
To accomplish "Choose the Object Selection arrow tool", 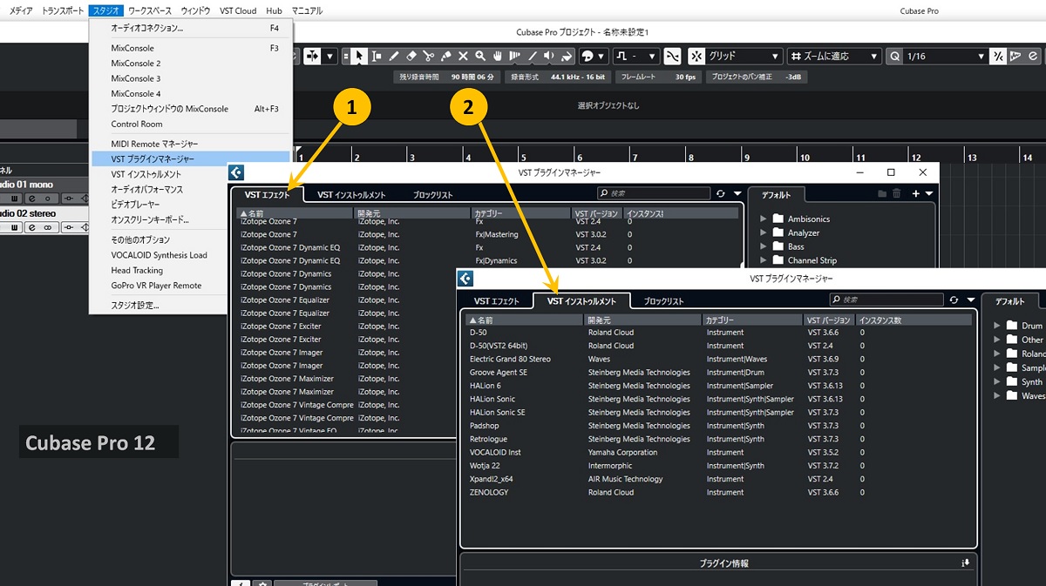I will pos(360,56).
